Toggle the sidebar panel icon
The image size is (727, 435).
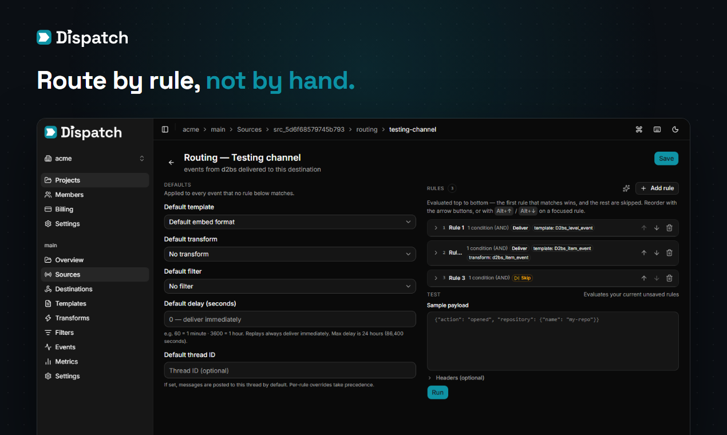[x=165, y=129]
